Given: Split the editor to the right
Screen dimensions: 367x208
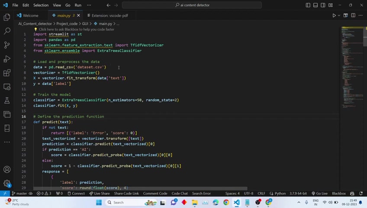Looking at the screenshot, I should [353, 16].
